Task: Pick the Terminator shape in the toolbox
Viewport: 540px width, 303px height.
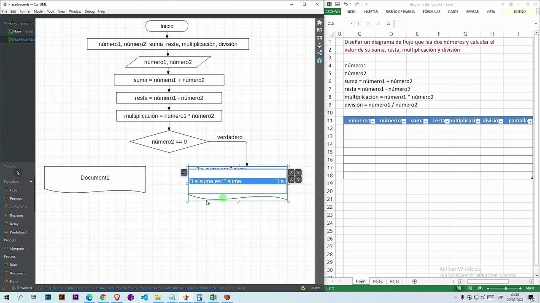Action: [18, 207]
